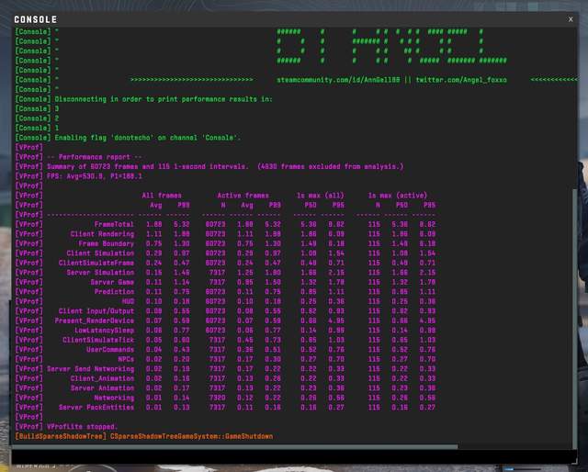Click the 'Server Animation' row label

(x=102, y=388)
